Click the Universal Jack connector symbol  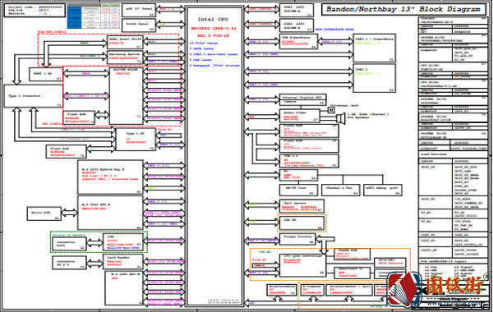point(331,110)
